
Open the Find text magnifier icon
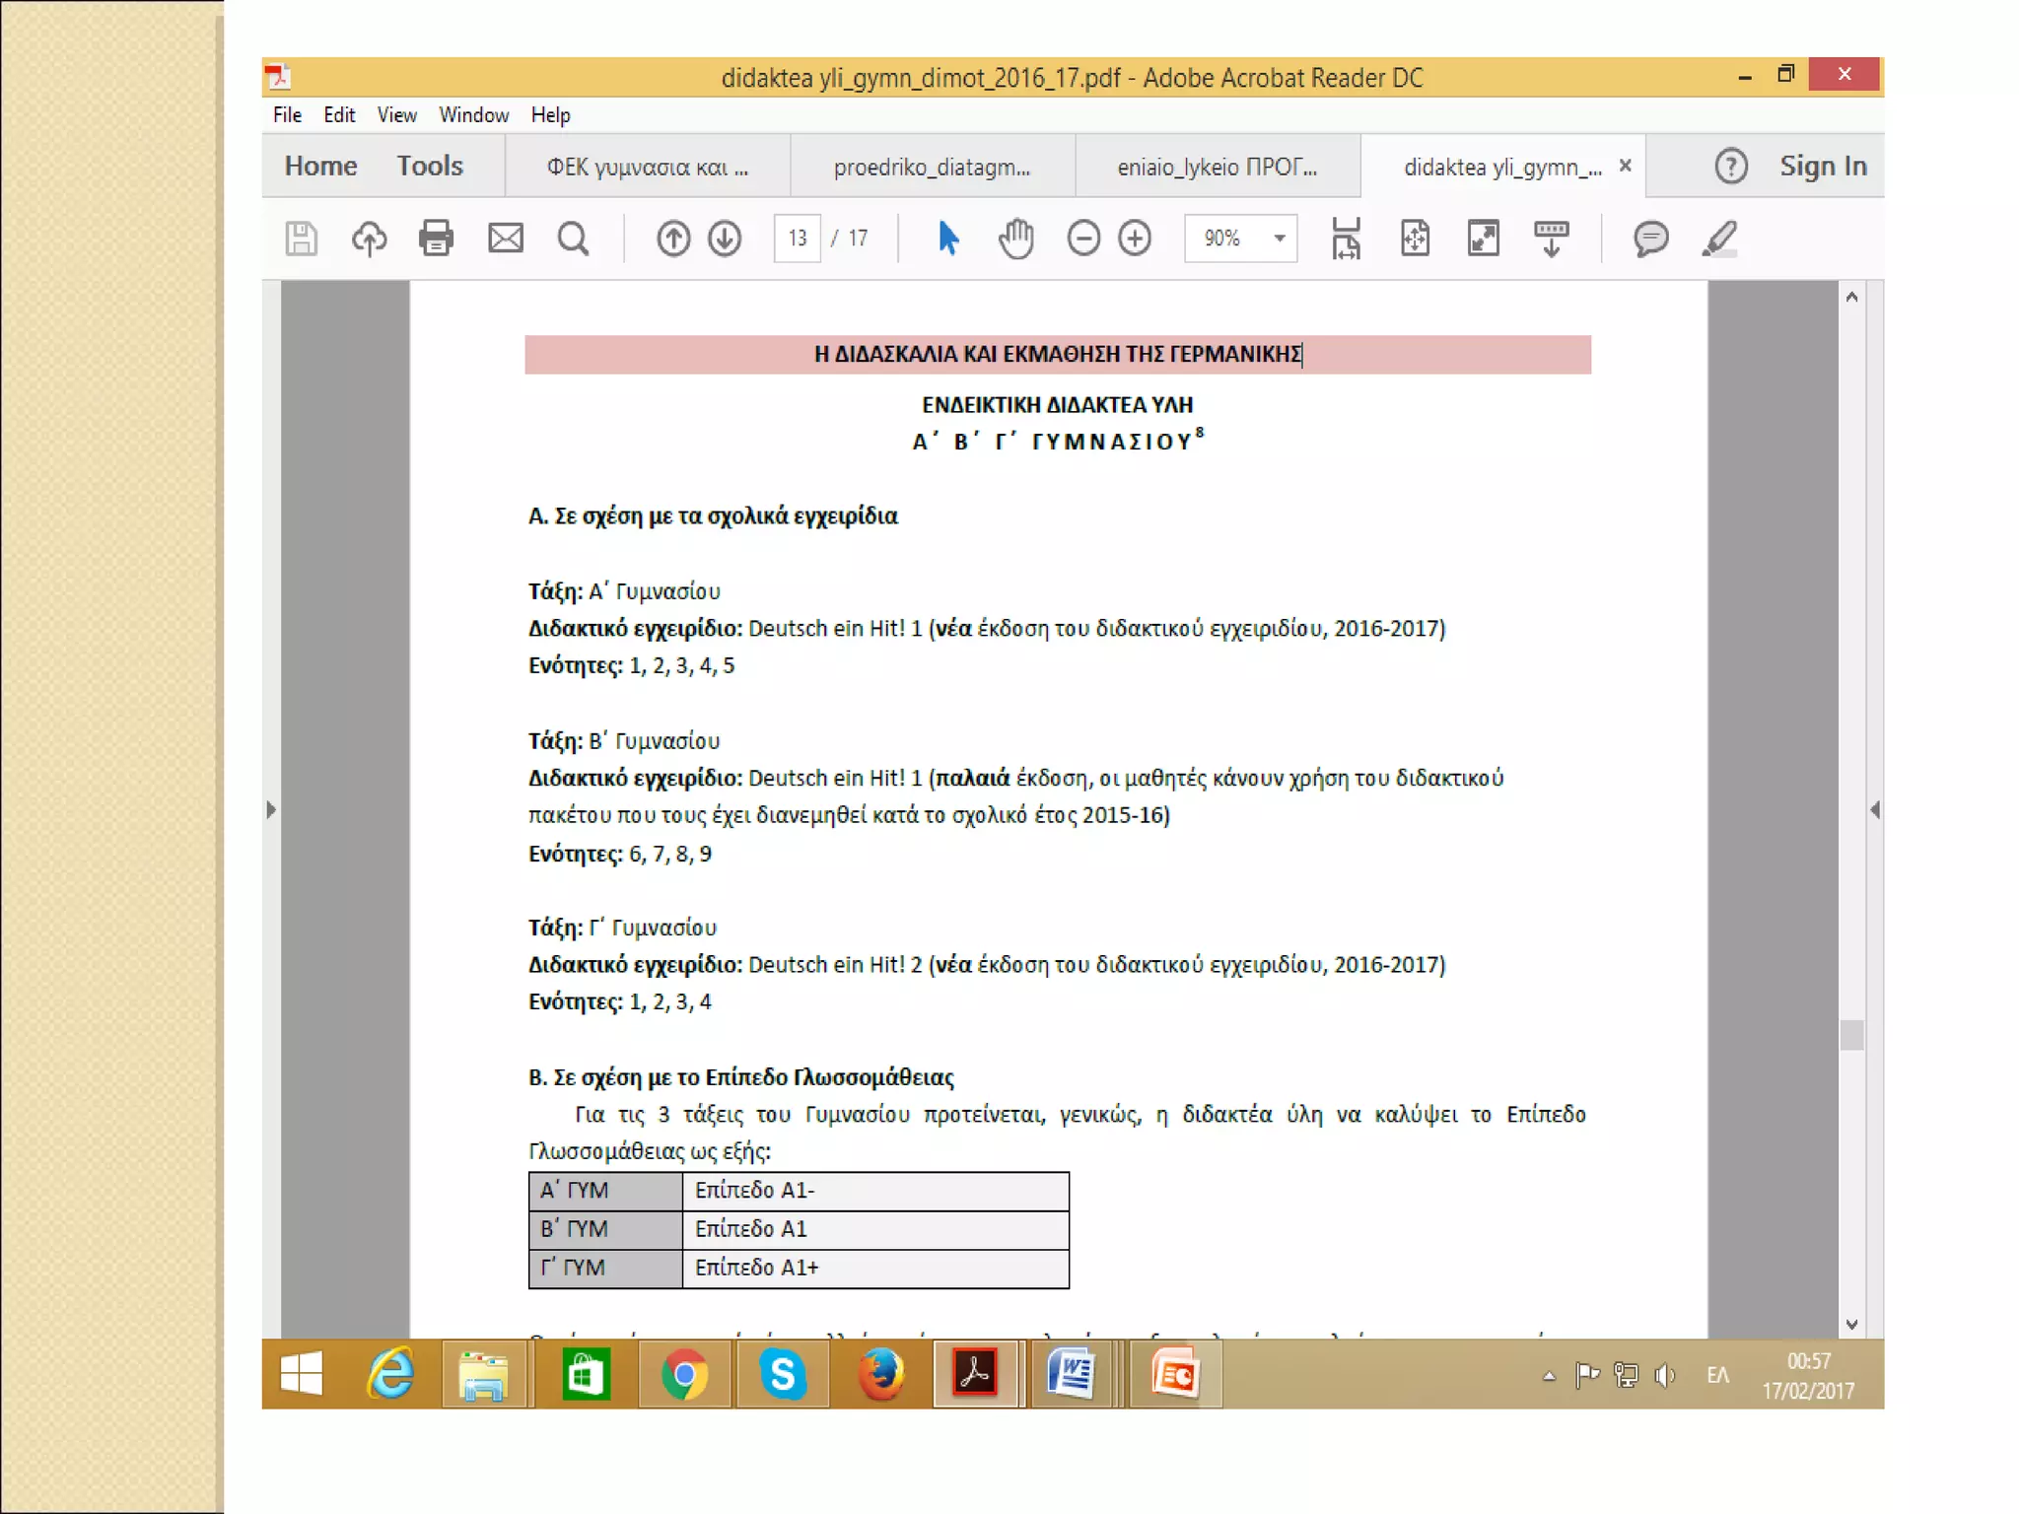coord(573,239)
